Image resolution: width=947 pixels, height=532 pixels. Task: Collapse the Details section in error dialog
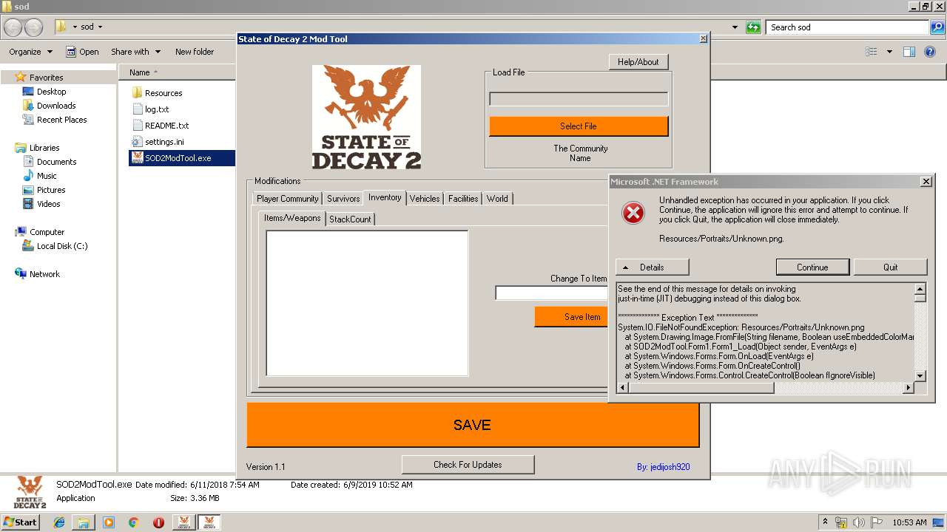click(652, 267)
